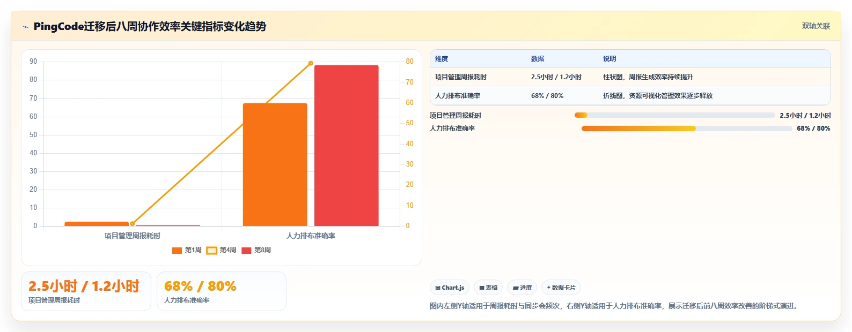
Task: Select the 进度 tag chip
Action: (x=522, y=288)
